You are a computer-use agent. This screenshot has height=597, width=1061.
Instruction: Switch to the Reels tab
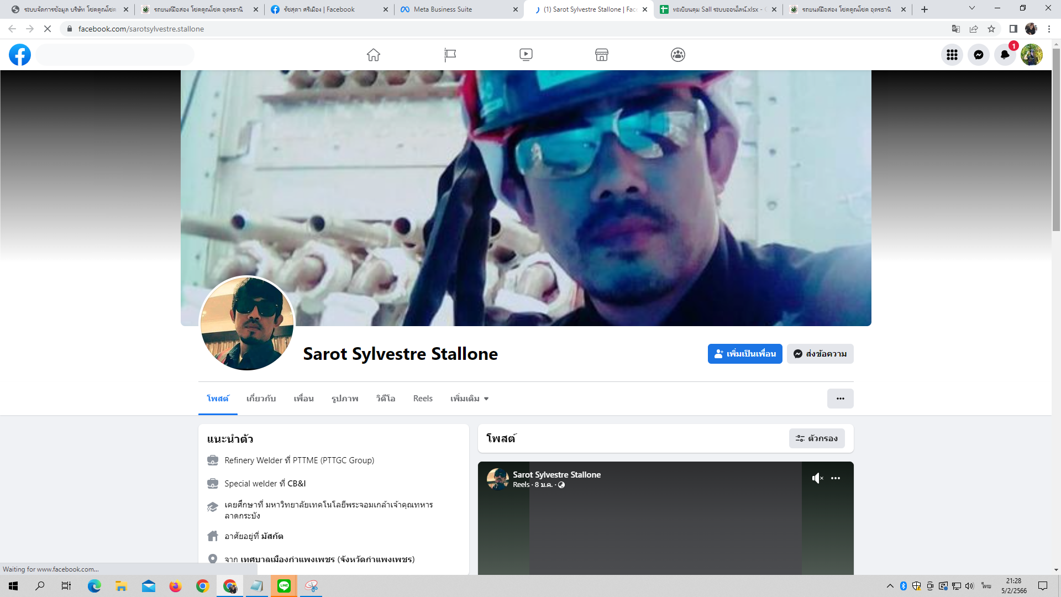(x=423, y=399)
